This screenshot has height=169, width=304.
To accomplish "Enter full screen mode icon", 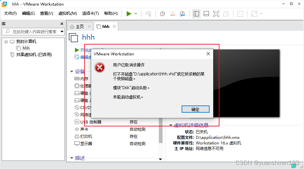I will pos(216,14).
